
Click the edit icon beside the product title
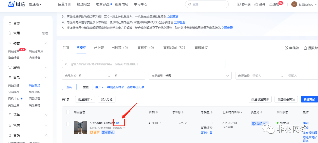(118, 123)
